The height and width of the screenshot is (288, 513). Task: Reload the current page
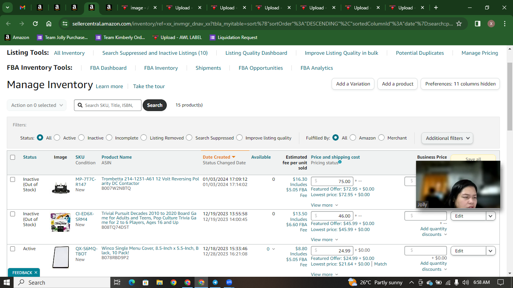[x=35, y=24]
